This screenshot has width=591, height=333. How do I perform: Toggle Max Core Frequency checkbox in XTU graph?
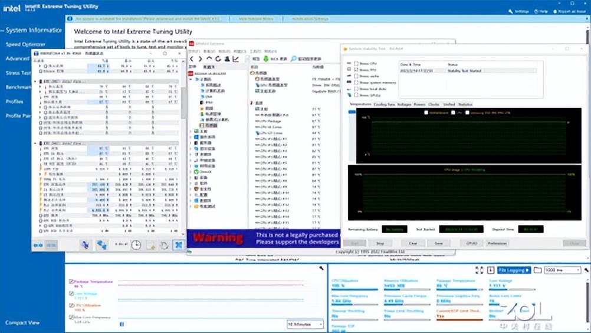click(71, 317)
